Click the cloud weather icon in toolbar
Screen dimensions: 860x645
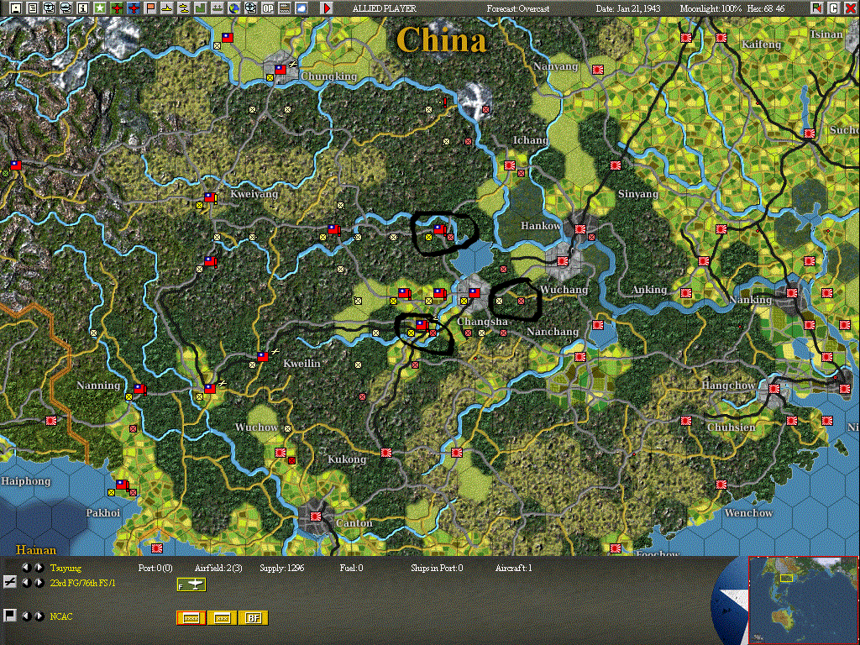pyautogui.click(x=302, y=8)
